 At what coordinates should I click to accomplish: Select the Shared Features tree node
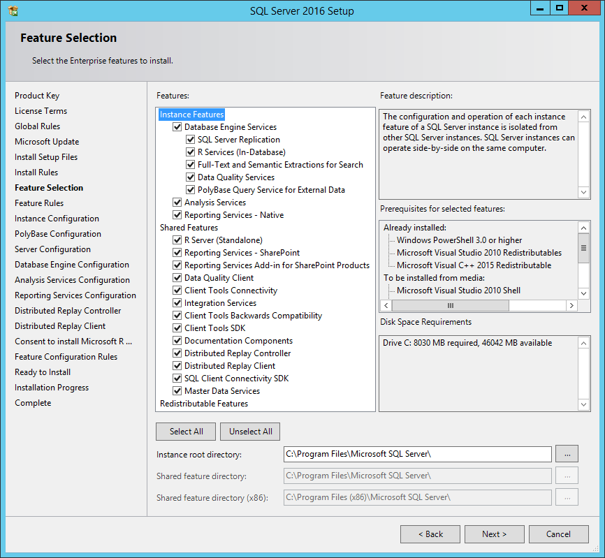click(189, 228)
